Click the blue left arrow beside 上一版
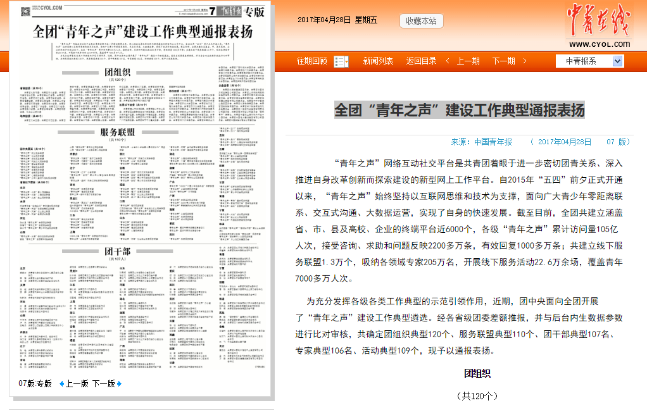The width and height of the screenshot is (647, 410). [61, 383]
